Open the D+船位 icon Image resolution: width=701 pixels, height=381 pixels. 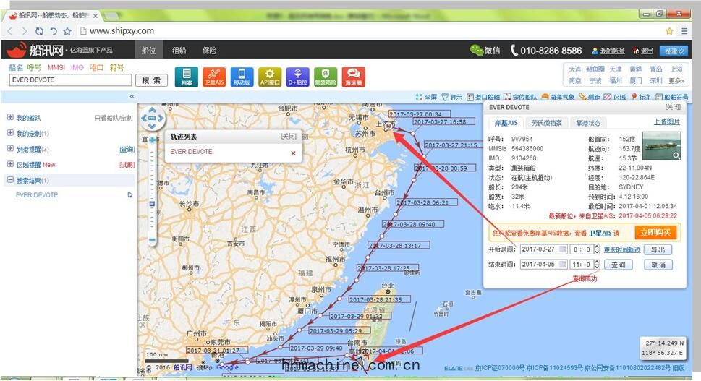coord(298,77)
